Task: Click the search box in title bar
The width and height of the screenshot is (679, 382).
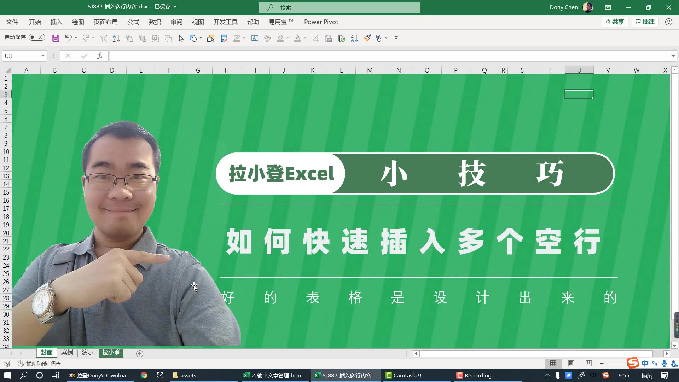Action: pyautogui.click(x=339, y=7)
